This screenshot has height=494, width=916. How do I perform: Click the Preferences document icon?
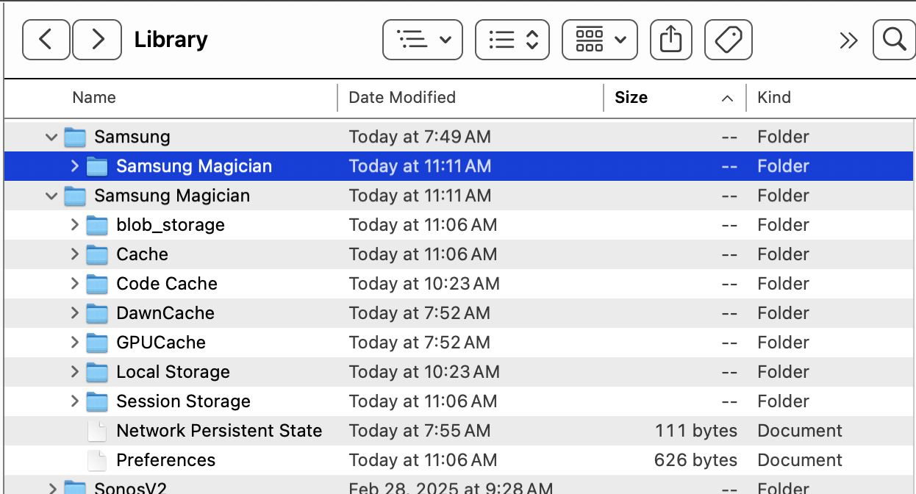pos(97,460)
